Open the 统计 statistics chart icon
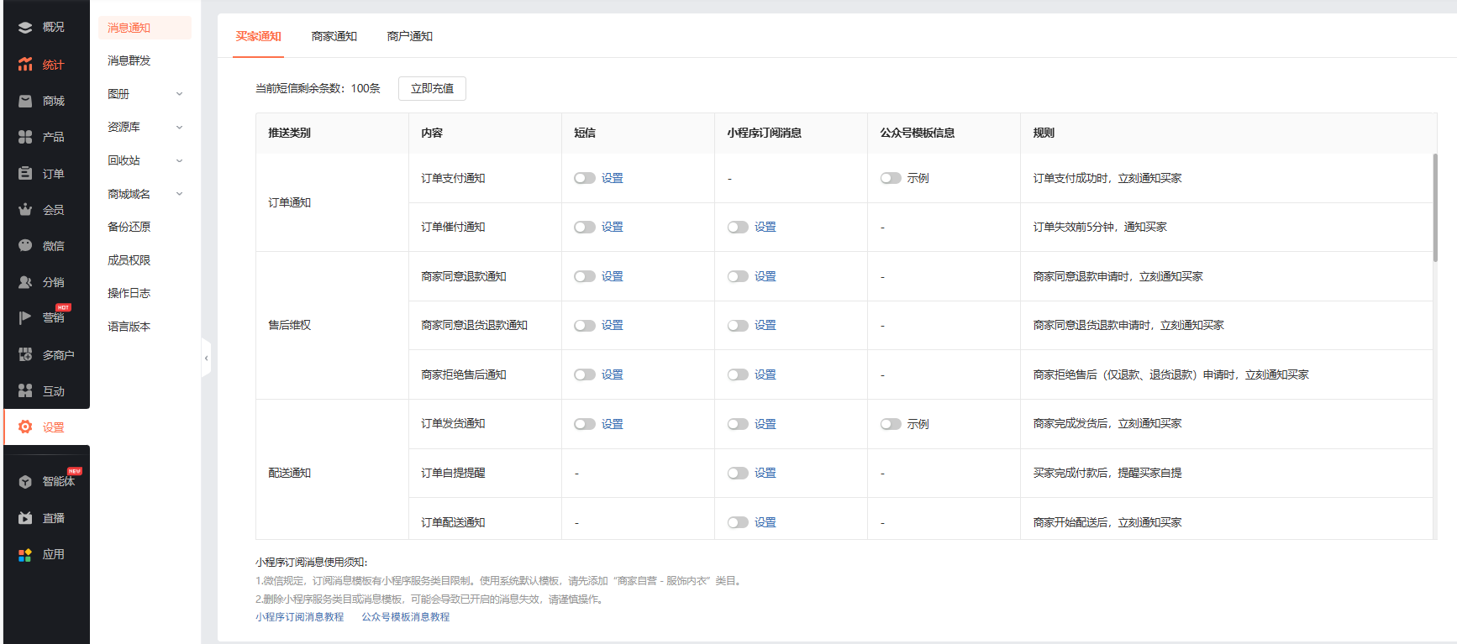This screenshot has height=644, width=1457. 25,65
